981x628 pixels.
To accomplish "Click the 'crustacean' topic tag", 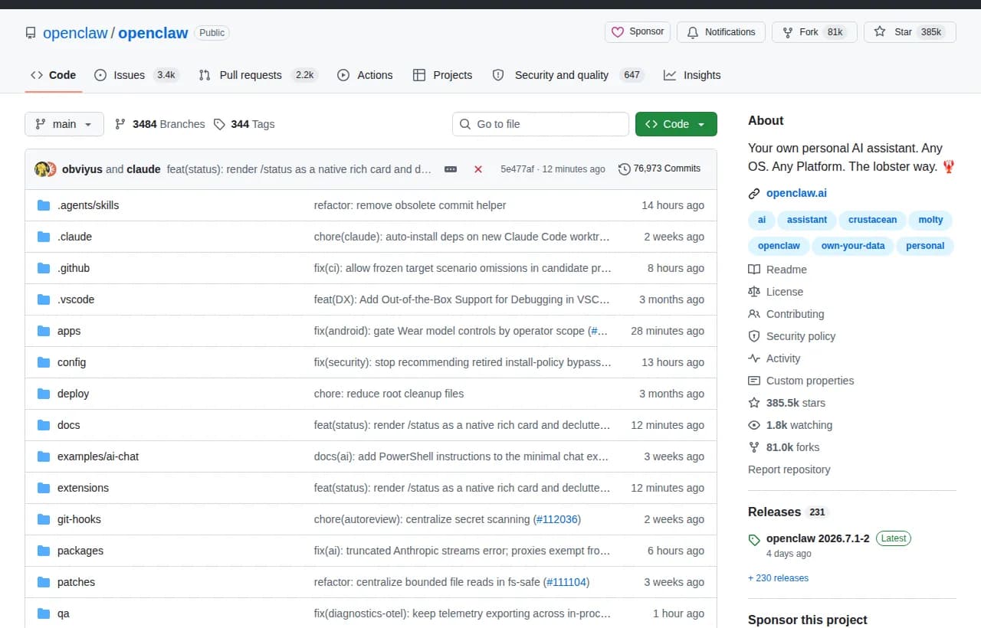I will click(872, 220).
